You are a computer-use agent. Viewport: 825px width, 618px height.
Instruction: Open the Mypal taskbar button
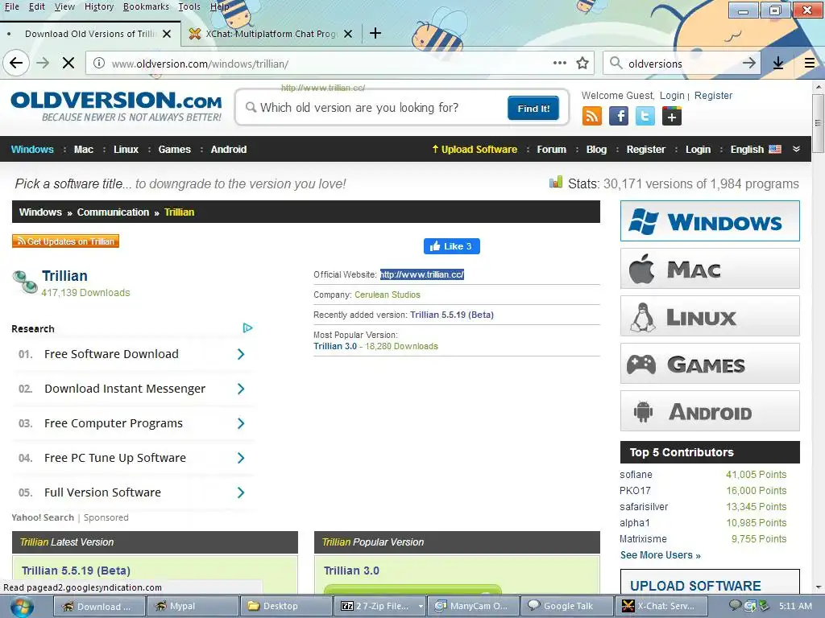[x=192, y=606]
